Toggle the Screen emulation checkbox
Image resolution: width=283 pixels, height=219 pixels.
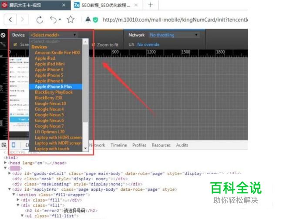tap(15, 44)
